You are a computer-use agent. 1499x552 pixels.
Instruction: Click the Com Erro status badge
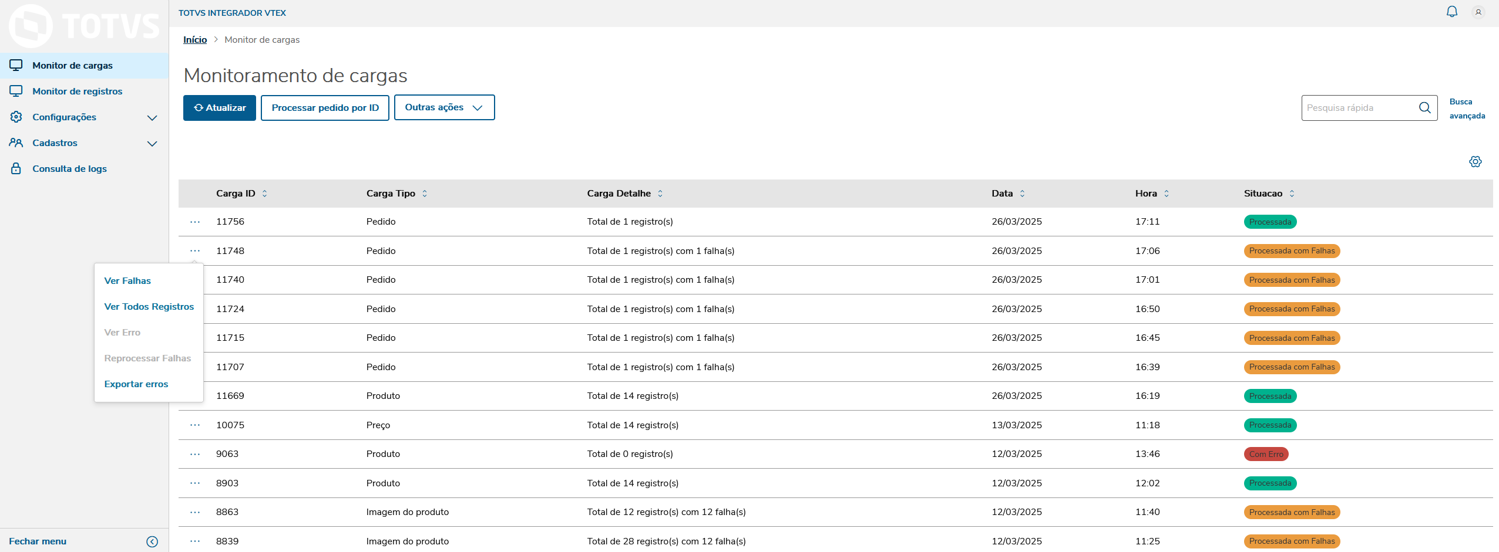1266,454
